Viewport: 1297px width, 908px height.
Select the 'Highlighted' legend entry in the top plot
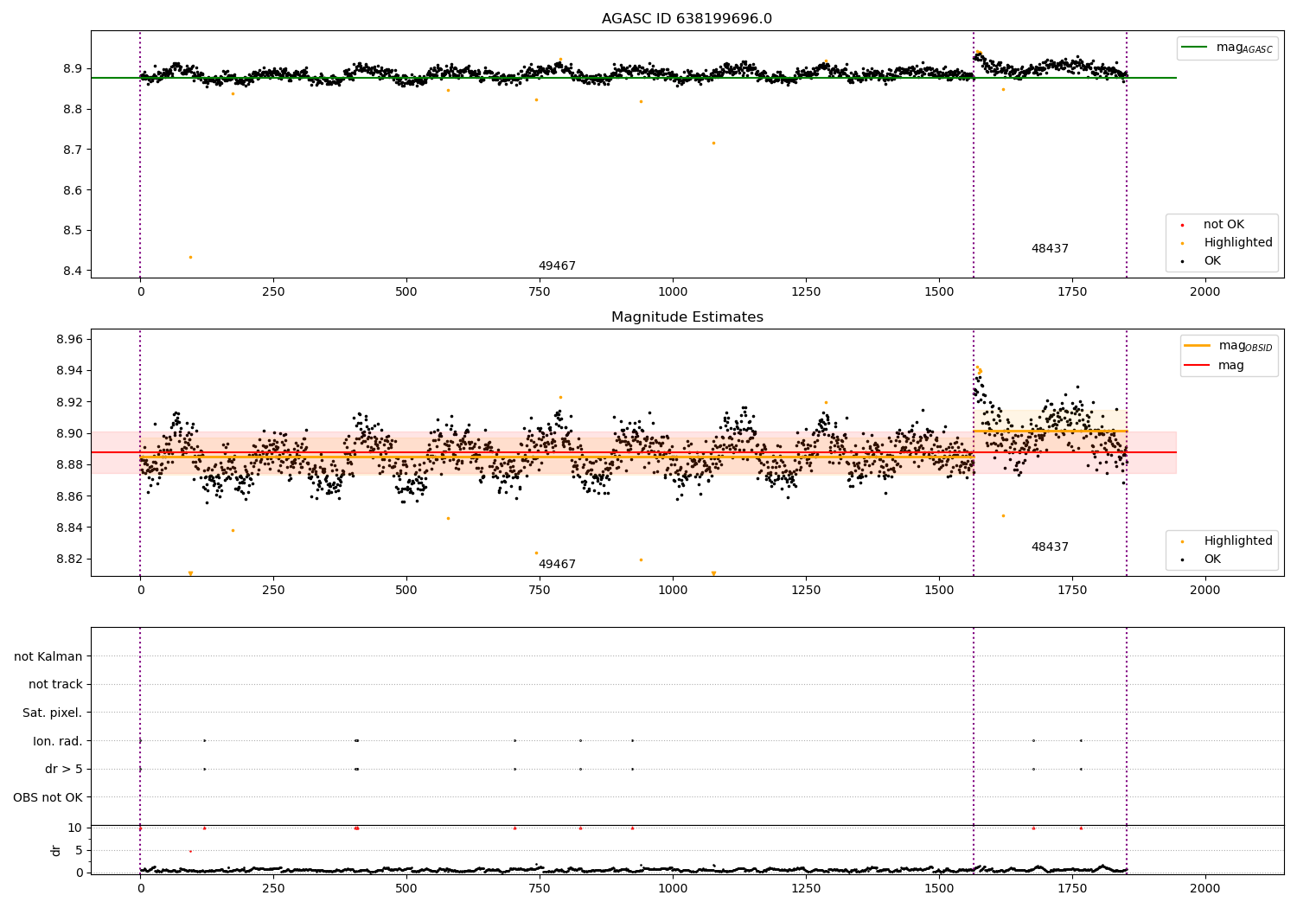(x=1238, y=243)
